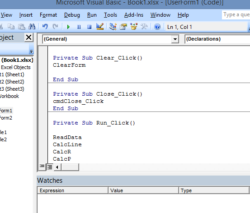Select UserForm2 in project tree
250x213 pixels.
pyautogui.click(x=6, y=118)
